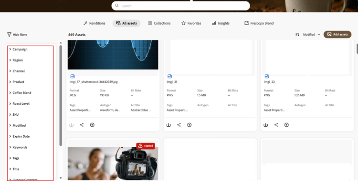358x181 pixels.
Task: Click the imgi_21 file name
Action: (172, 81)
